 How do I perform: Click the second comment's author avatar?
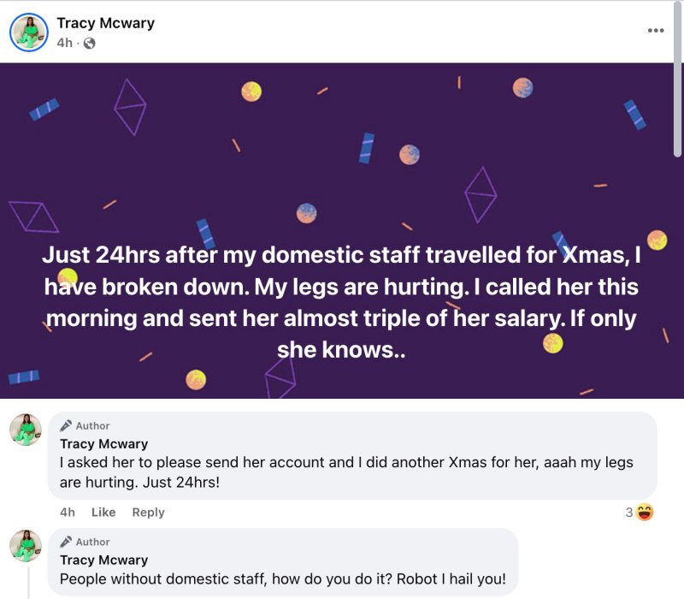(26, 546)
